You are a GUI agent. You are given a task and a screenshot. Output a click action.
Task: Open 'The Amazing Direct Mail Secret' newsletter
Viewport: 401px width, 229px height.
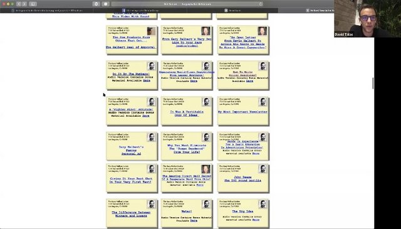point(187,178)
